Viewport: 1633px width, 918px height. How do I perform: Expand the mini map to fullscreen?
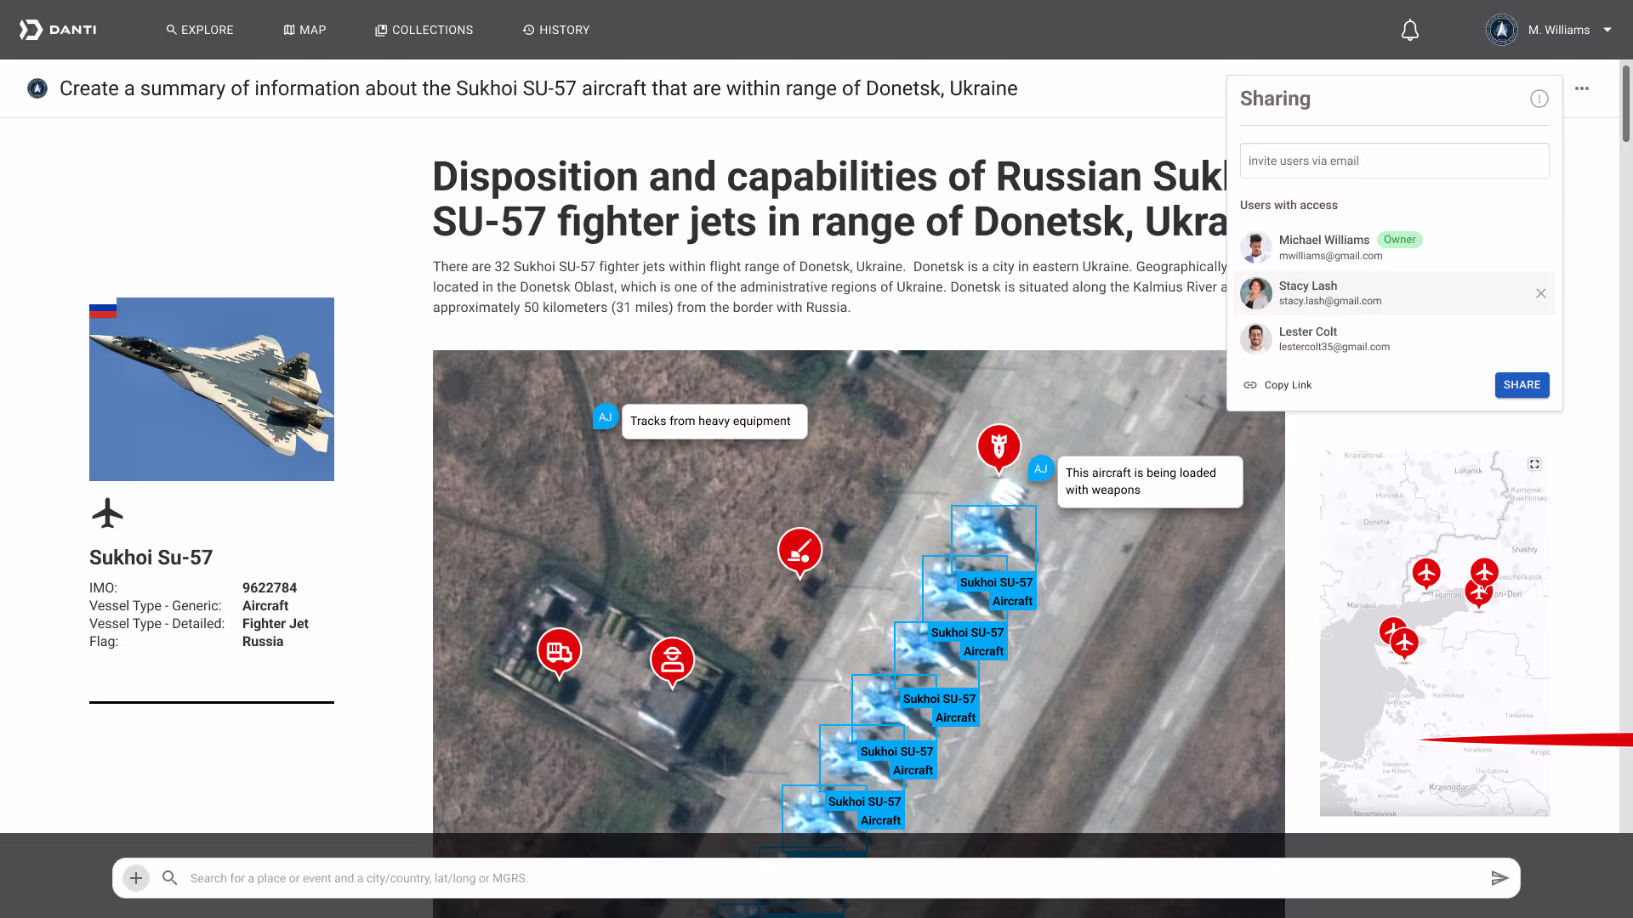click(x=1534, y=464)
